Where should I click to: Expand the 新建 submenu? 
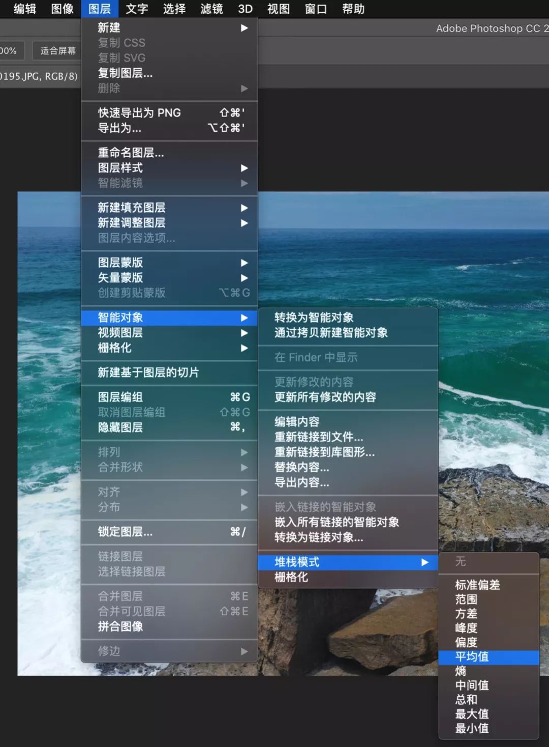109,28
